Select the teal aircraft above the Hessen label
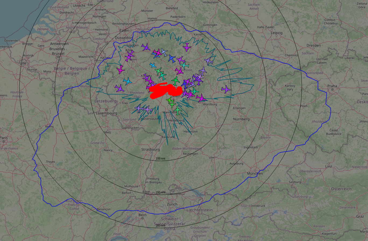 [185, 65]
